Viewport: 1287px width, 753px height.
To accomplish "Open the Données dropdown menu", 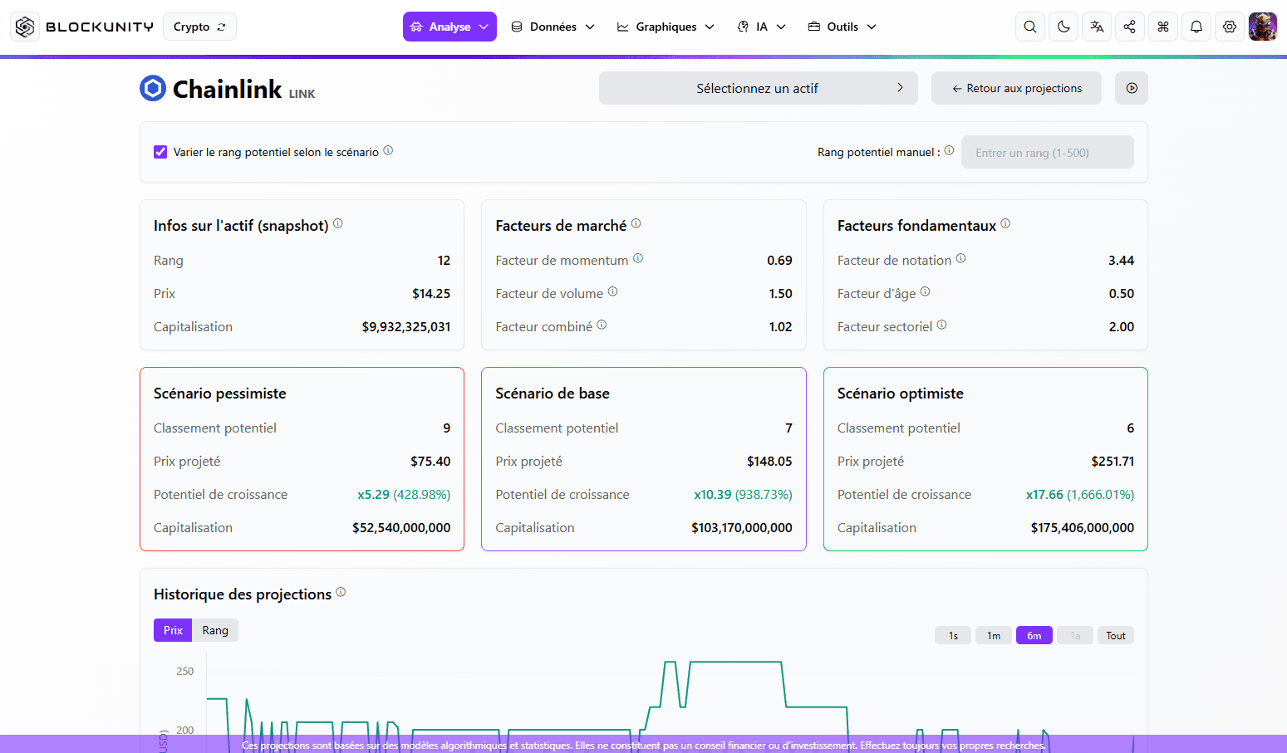I will pos(553,27).
